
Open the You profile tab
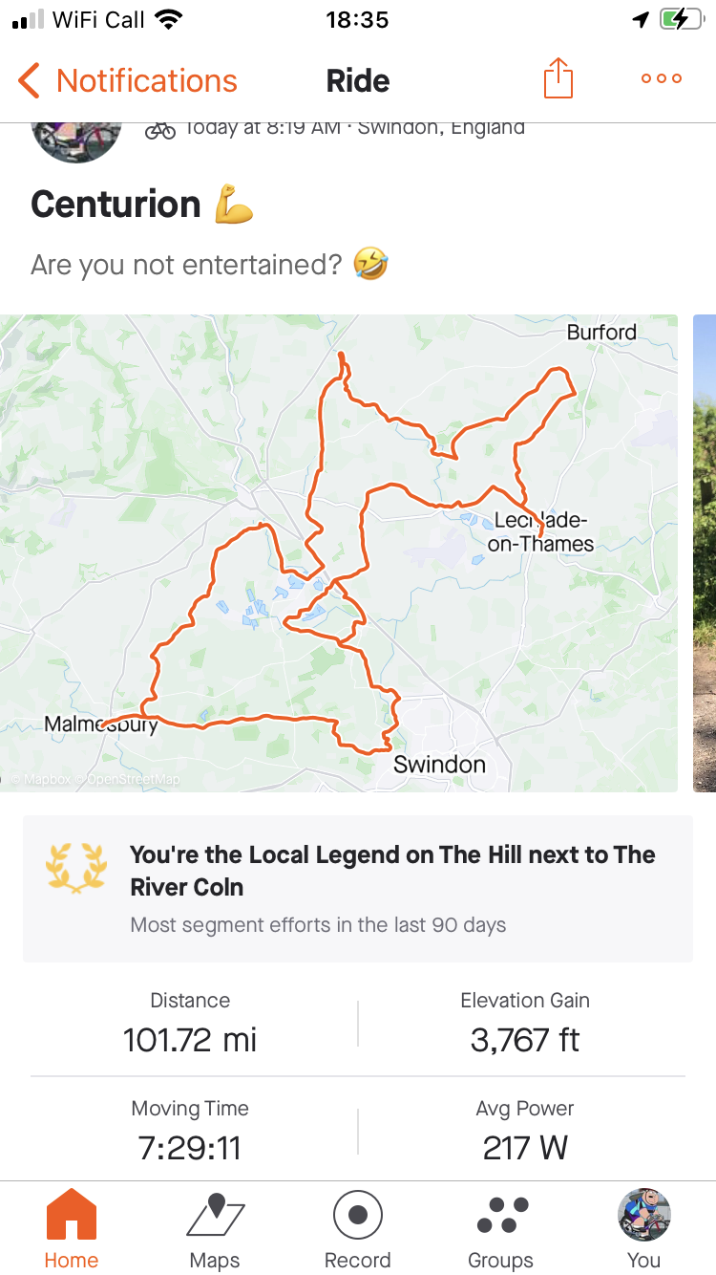(x=644, y=1228)
